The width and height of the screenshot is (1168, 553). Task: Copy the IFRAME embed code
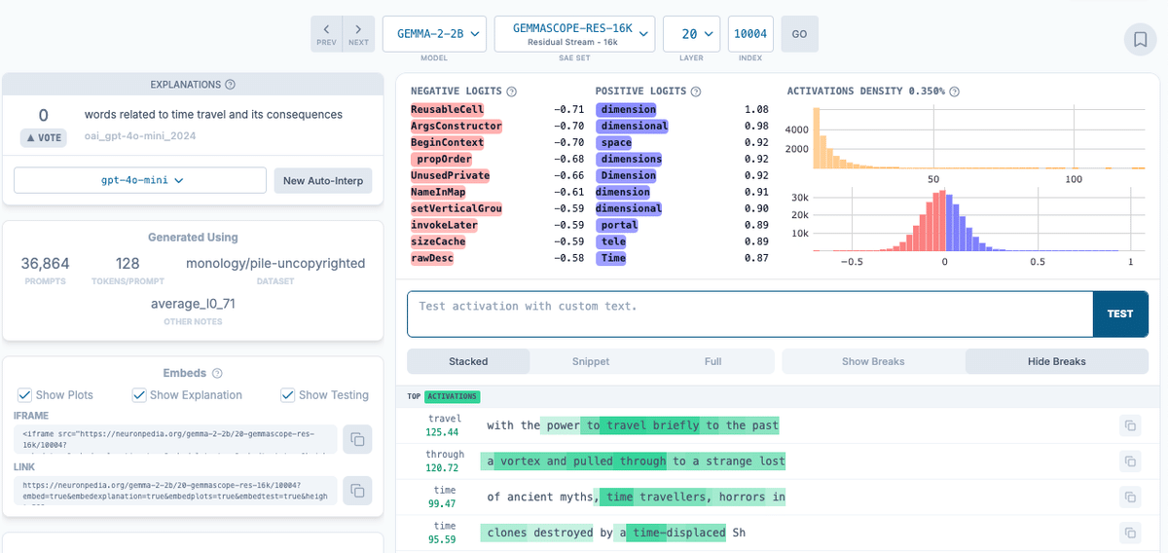[x=357, y=439]
